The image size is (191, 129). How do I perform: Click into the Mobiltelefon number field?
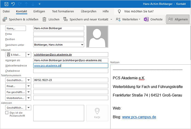point(71,98)
